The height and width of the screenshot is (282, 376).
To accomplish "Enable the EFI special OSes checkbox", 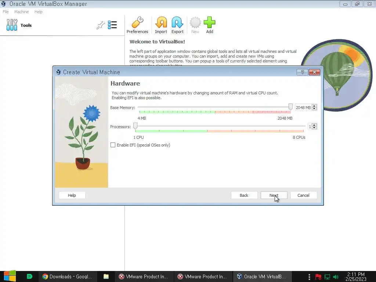I will [x=113, y=145].
